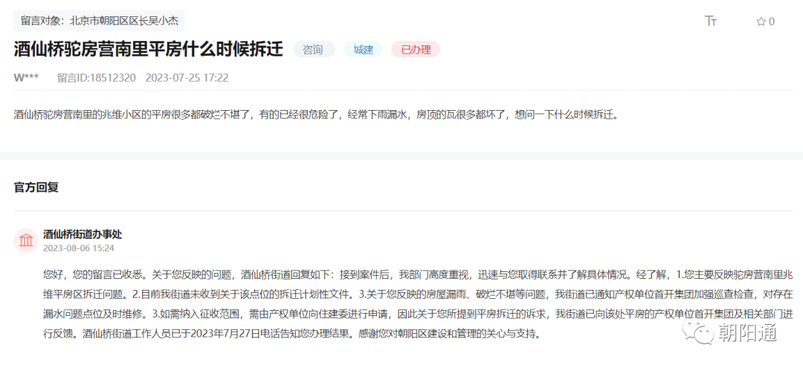803x368 pixels.
Task: Select the 咨询 category tag
Action: (x=313, y=50)
